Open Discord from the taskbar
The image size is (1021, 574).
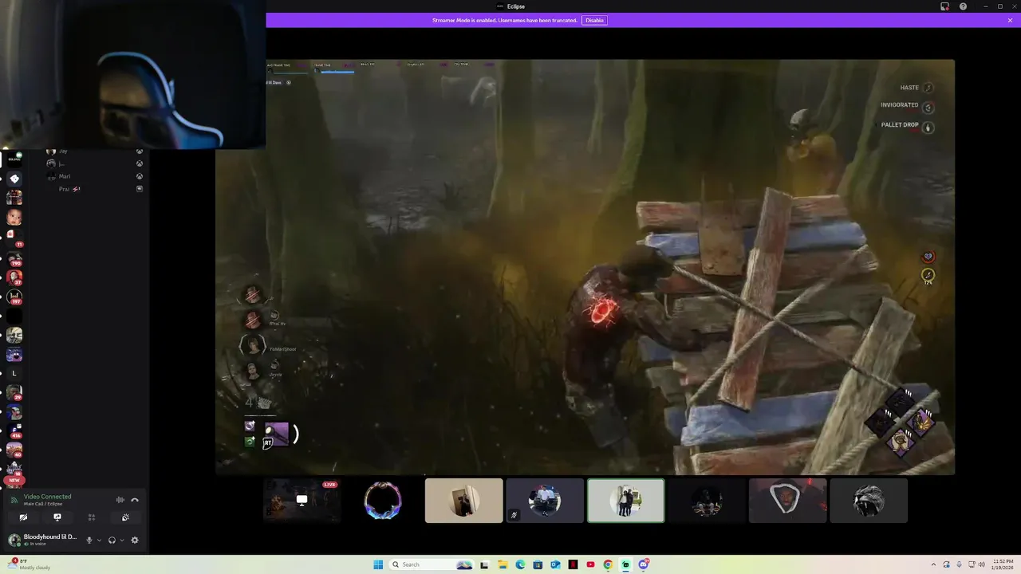tap(643, 564)
